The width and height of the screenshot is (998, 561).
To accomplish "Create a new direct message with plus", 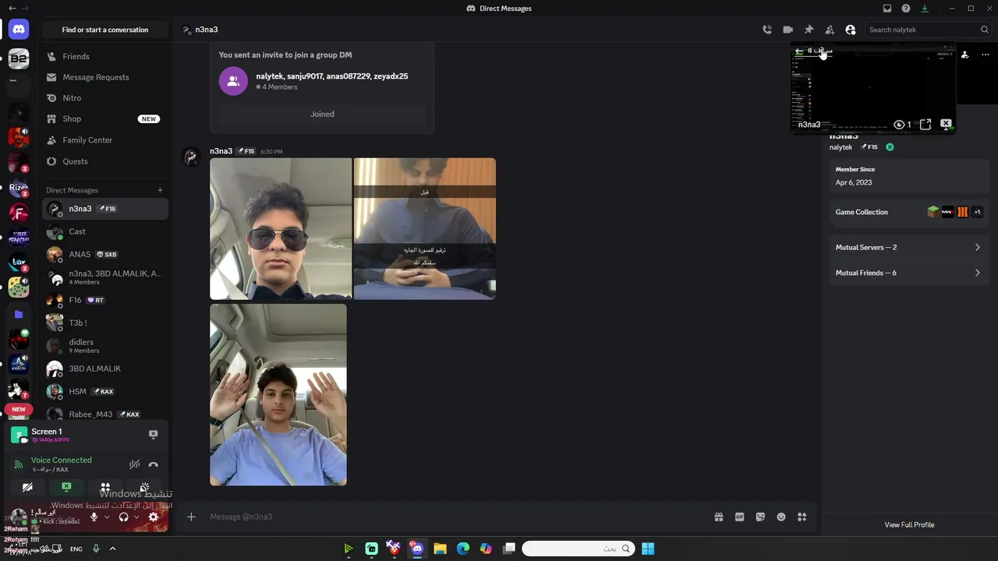I will [160, 190].
